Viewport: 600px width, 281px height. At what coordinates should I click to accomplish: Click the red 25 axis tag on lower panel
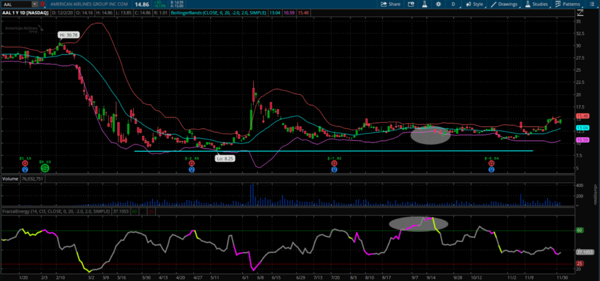(x=579, y=263)
